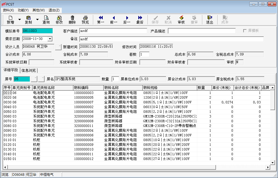The width and height of the screenshot is (278, 178).
Task: Open the 功能(Y) menu
Action: click(23, 10)
